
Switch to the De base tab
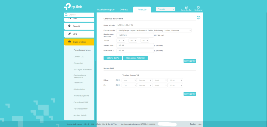click(x=124, y=10)
